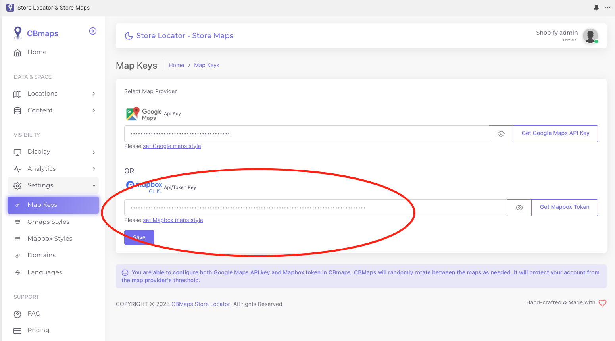Click the Locations map icon
The image size is (615, 341).
tap(17, 94)
